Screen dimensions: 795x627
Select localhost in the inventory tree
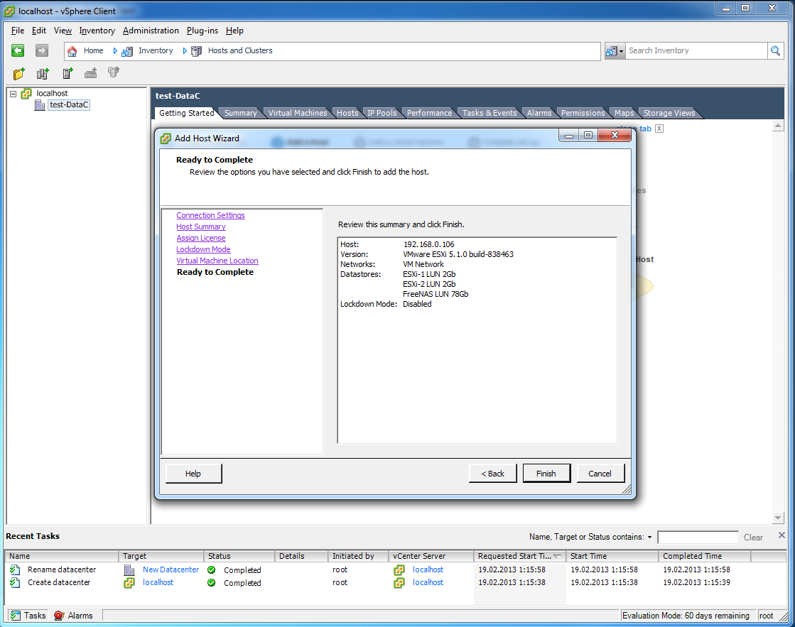(x=52, y=93)
